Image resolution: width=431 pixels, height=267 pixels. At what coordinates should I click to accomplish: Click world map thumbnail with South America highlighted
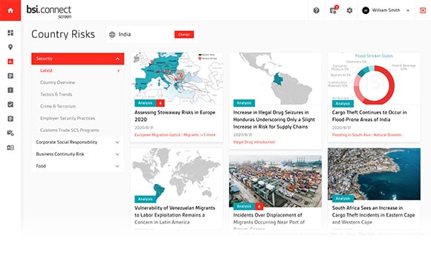[176, 174]
